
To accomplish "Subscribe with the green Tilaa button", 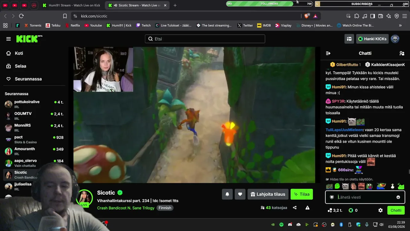I will point(302,194).
